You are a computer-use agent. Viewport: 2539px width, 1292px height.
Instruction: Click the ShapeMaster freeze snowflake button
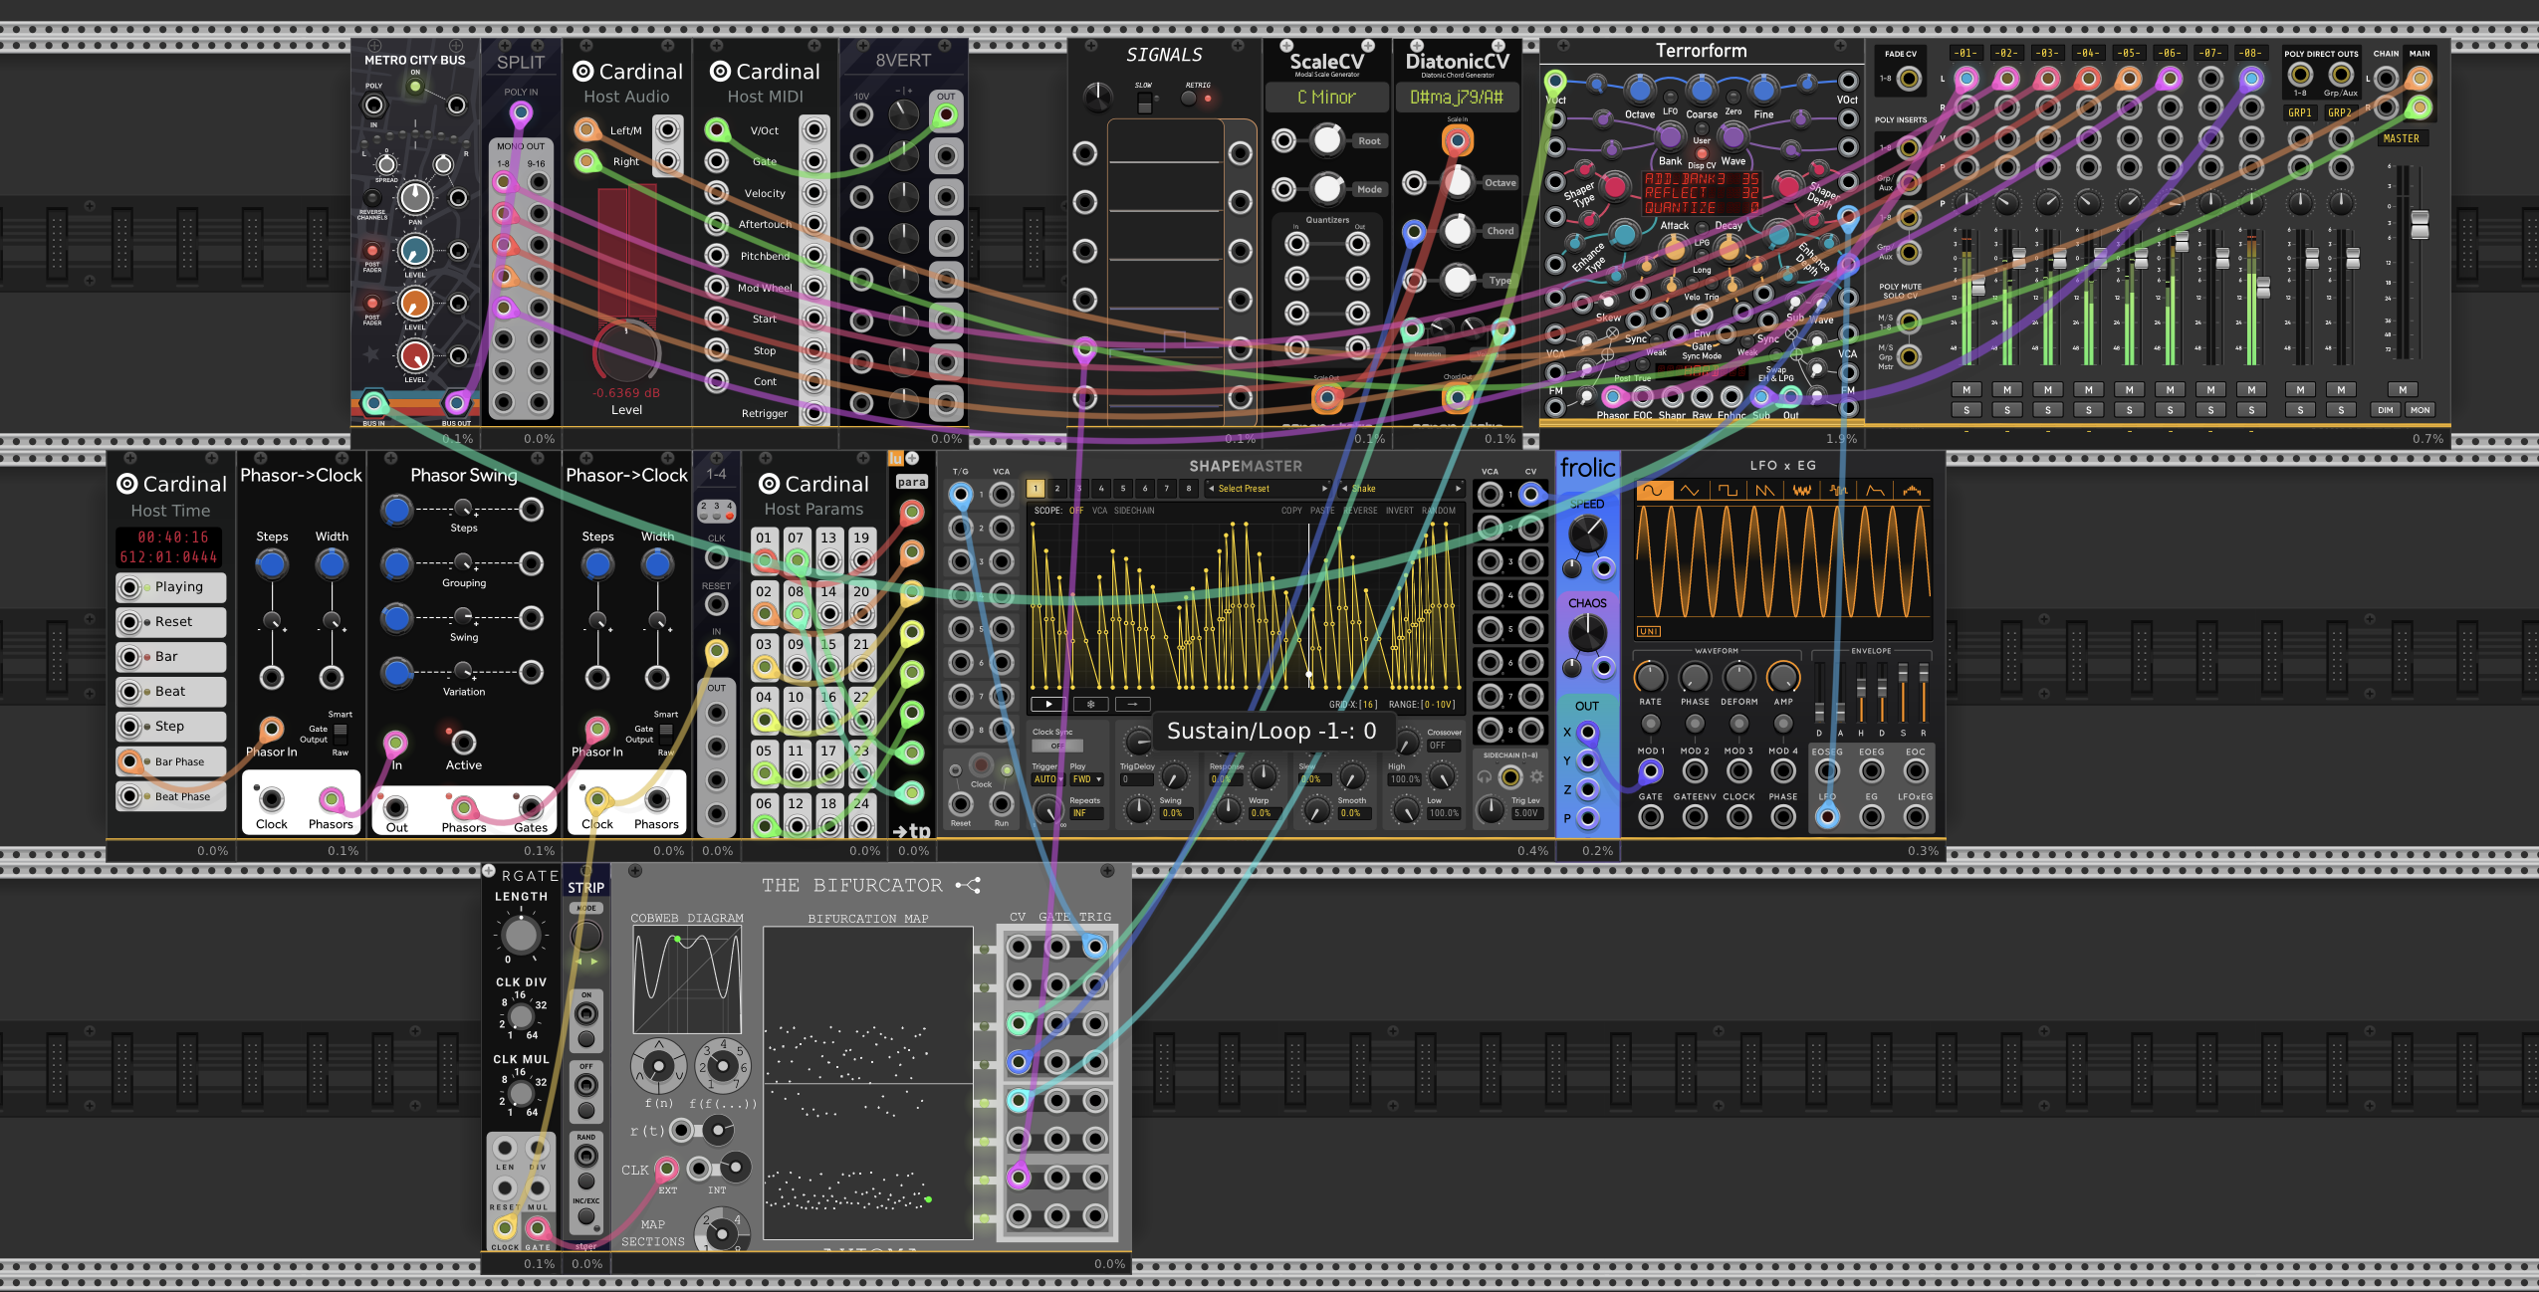1090,704
